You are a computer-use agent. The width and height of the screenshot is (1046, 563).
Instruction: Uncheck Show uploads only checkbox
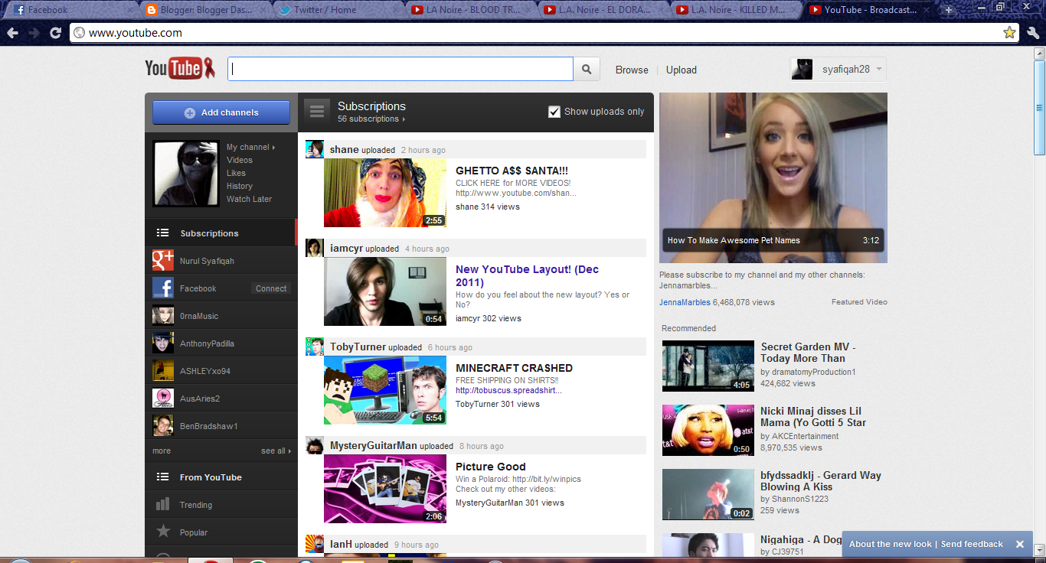[554, 112]
